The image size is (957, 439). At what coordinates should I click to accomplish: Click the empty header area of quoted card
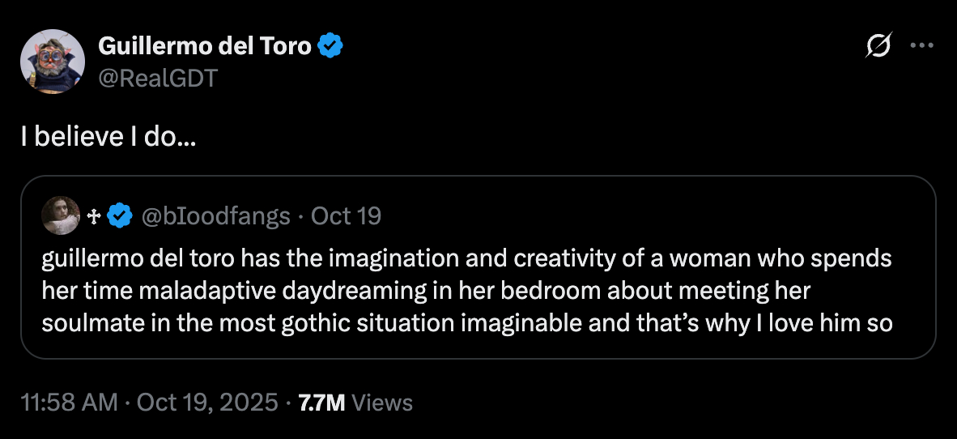[648, 215]
